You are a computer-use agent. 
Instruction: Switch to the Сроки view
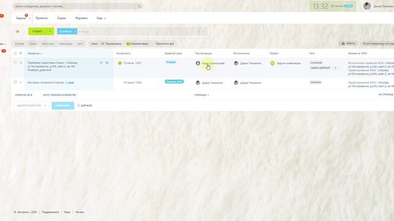33,44
